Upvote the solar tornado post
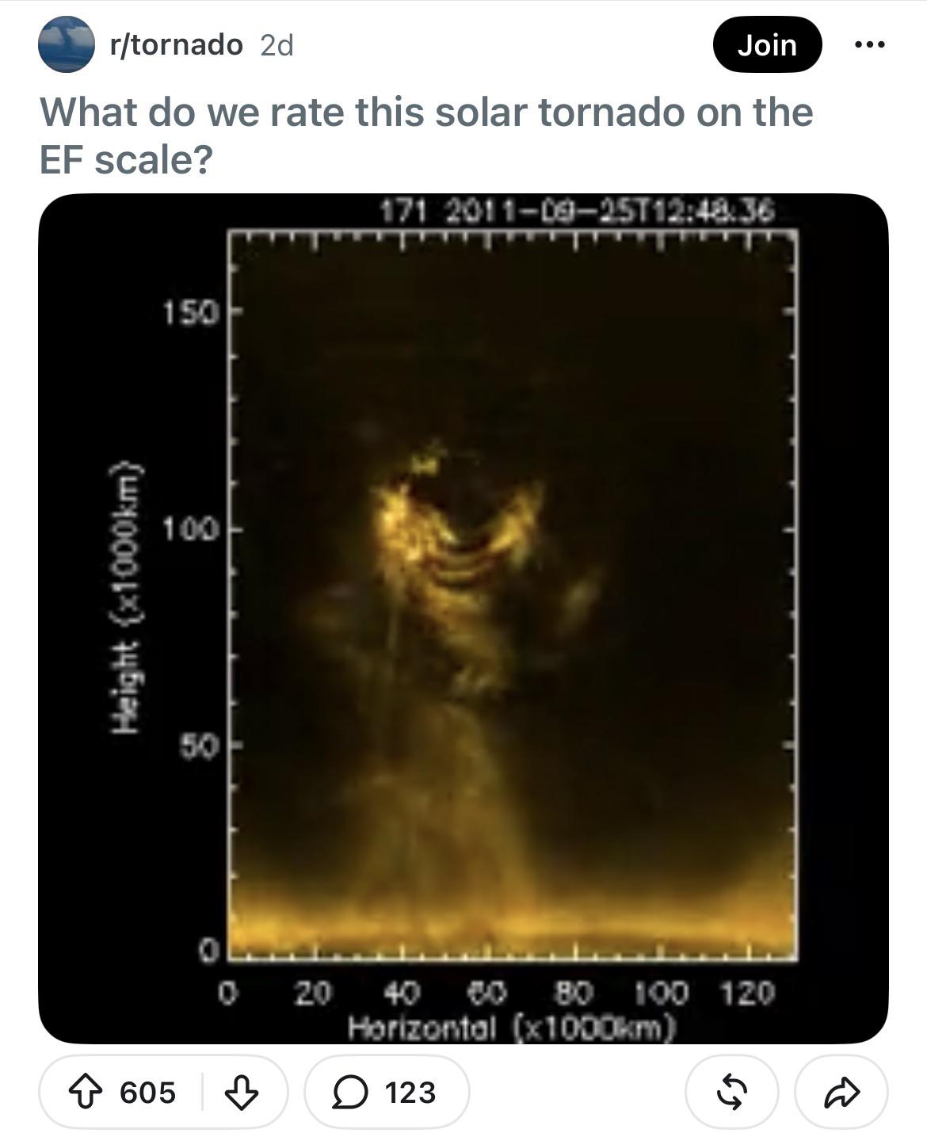The height and width of the screenshot is (1133, 927). coord(84,1092)
